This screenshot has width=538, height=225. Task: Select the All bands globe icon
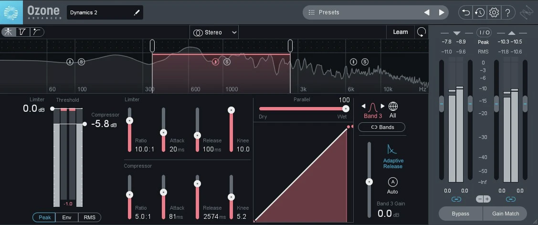393,107
